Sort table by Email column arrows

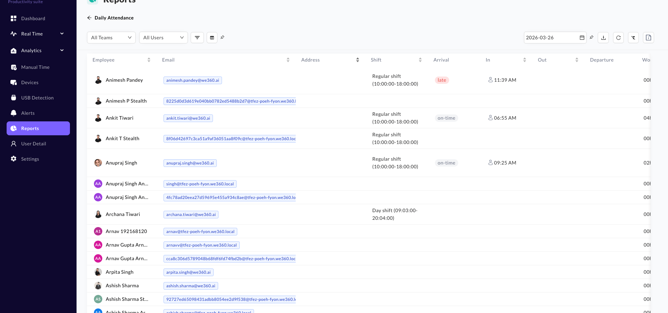point(288,60)
